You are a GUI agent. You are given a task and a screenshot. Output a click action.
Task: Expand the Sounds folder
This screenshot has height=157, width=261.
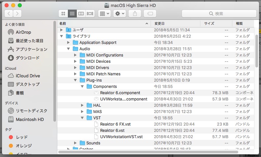click(75, 143)
